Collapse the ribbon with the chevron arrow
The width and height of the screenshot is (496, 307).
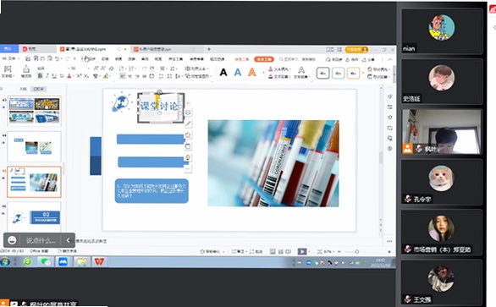(x=390, y=59)
